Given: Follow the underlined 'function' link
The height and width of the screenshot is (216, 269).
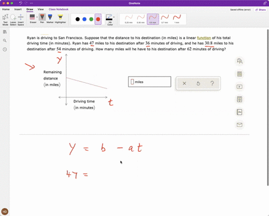Looking at the screenshot, I should [204, 38].
